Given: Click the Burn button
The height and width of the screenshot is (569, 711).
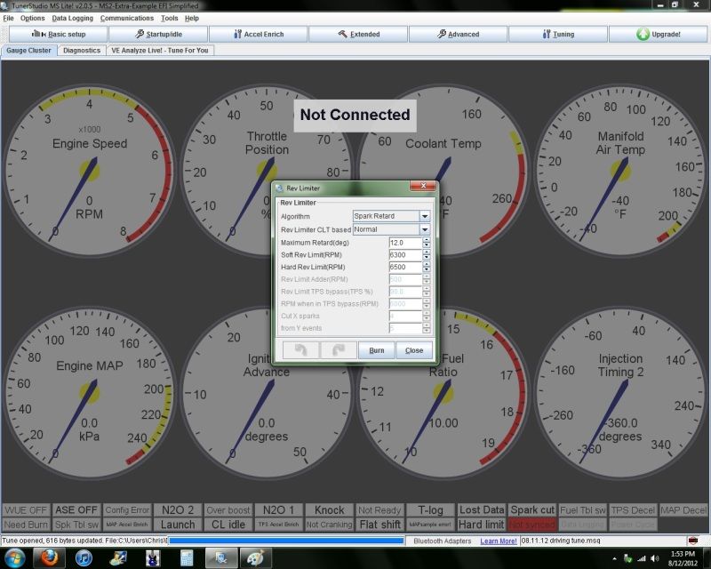Looking at the screenshot, I should point(376,350).
